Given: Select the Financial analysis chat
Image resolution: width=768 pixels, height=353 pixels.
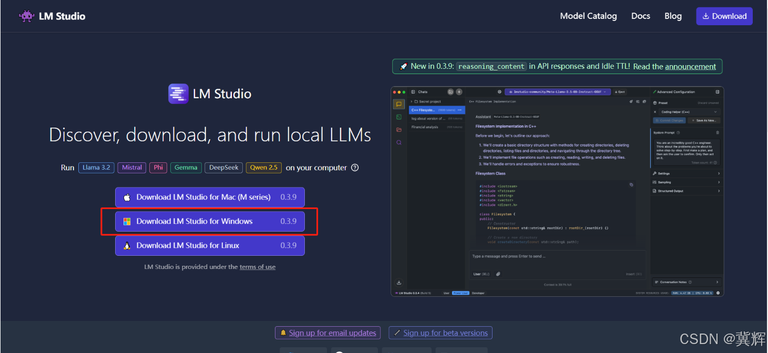Looking at the screenshot, I should coord(437,127).
